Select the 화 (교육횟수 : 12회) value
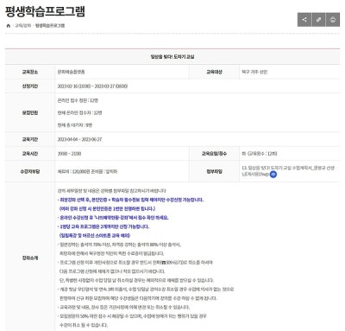Screen dimensions: 345x331 click(x=260, y=154)
